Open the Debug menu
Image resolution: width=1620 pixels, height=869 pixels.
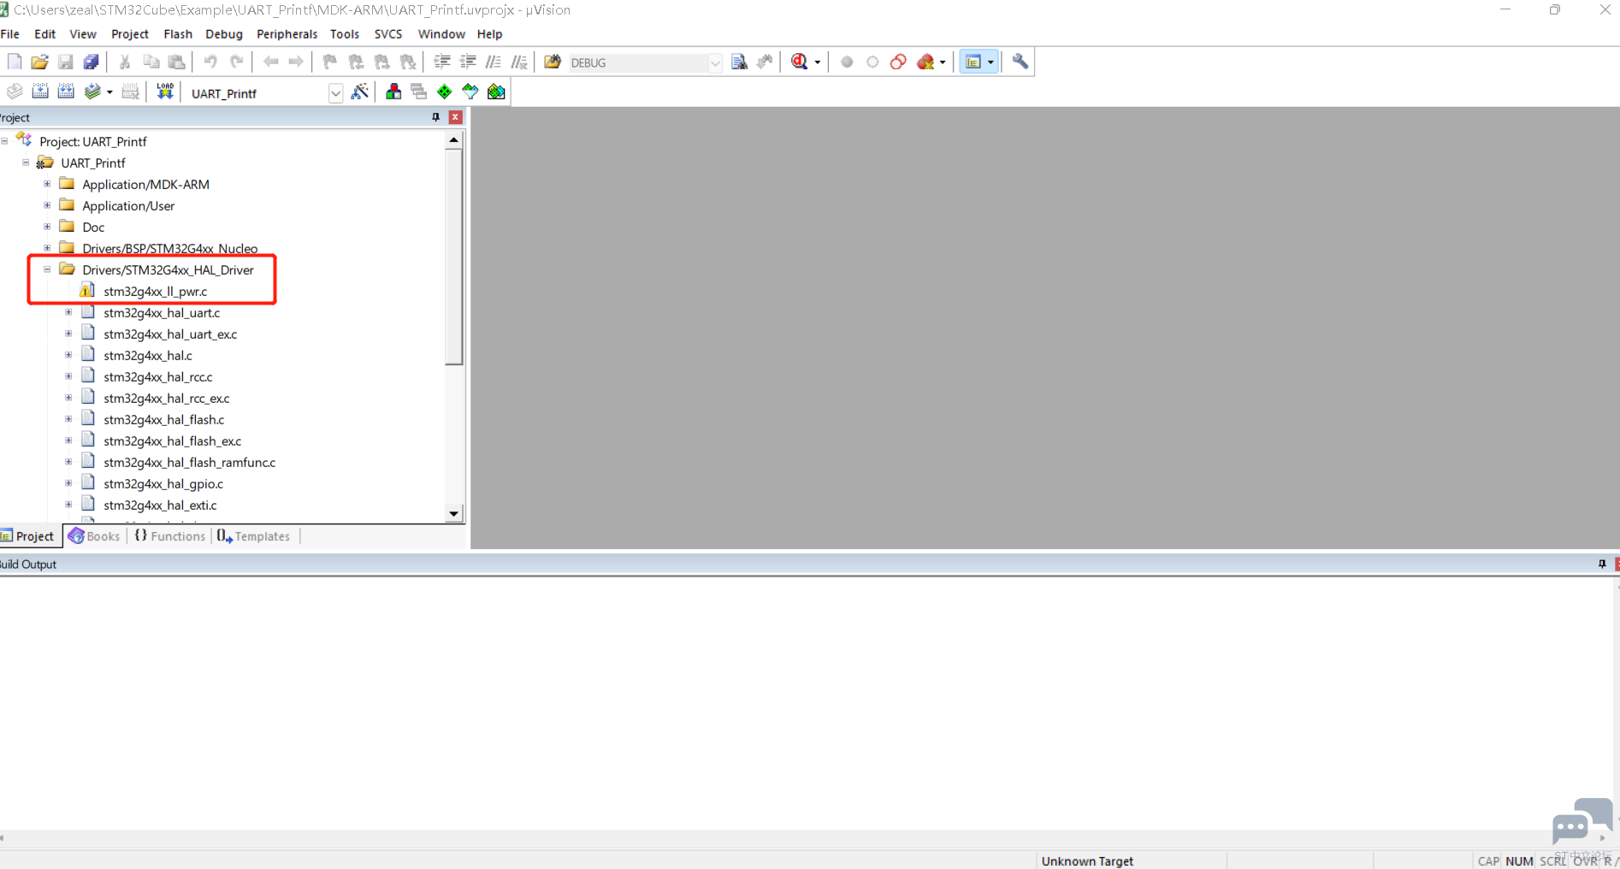224,34
